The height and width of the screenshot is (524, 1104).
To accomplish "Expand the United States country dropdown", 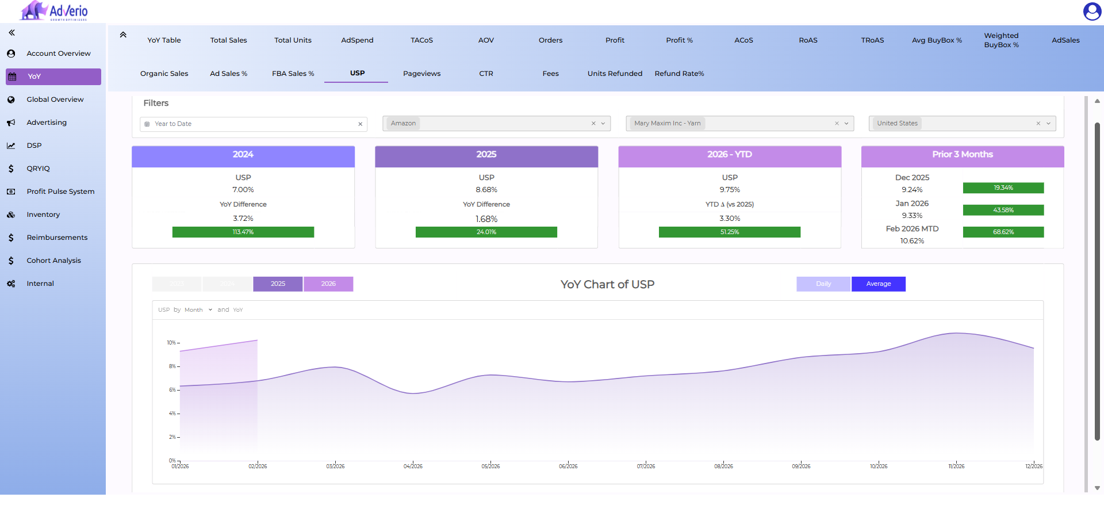I will (1048, 124).
